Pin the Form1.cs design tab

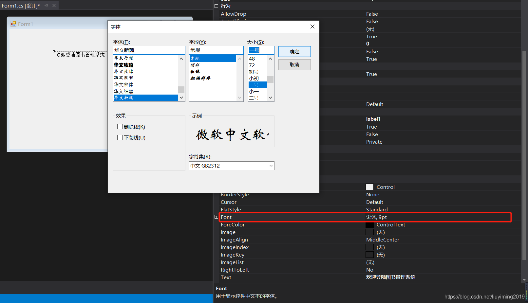[x=46, y=6]
